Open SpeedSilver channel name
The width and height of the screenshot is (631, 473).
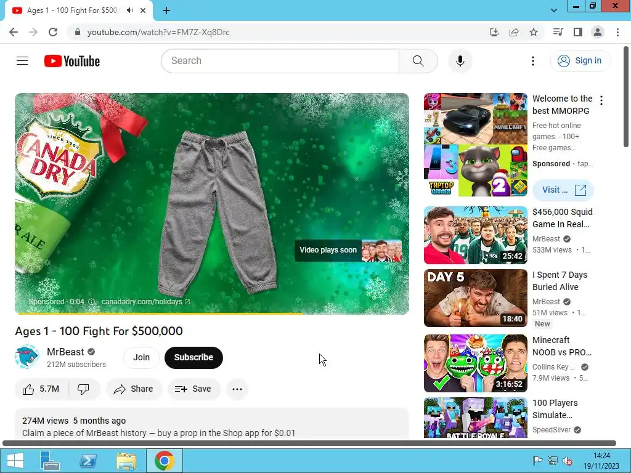(552, 430)
